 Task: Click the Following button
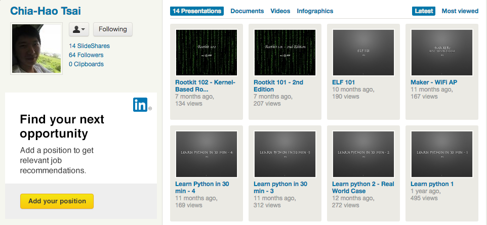click(x=113, y=29)
